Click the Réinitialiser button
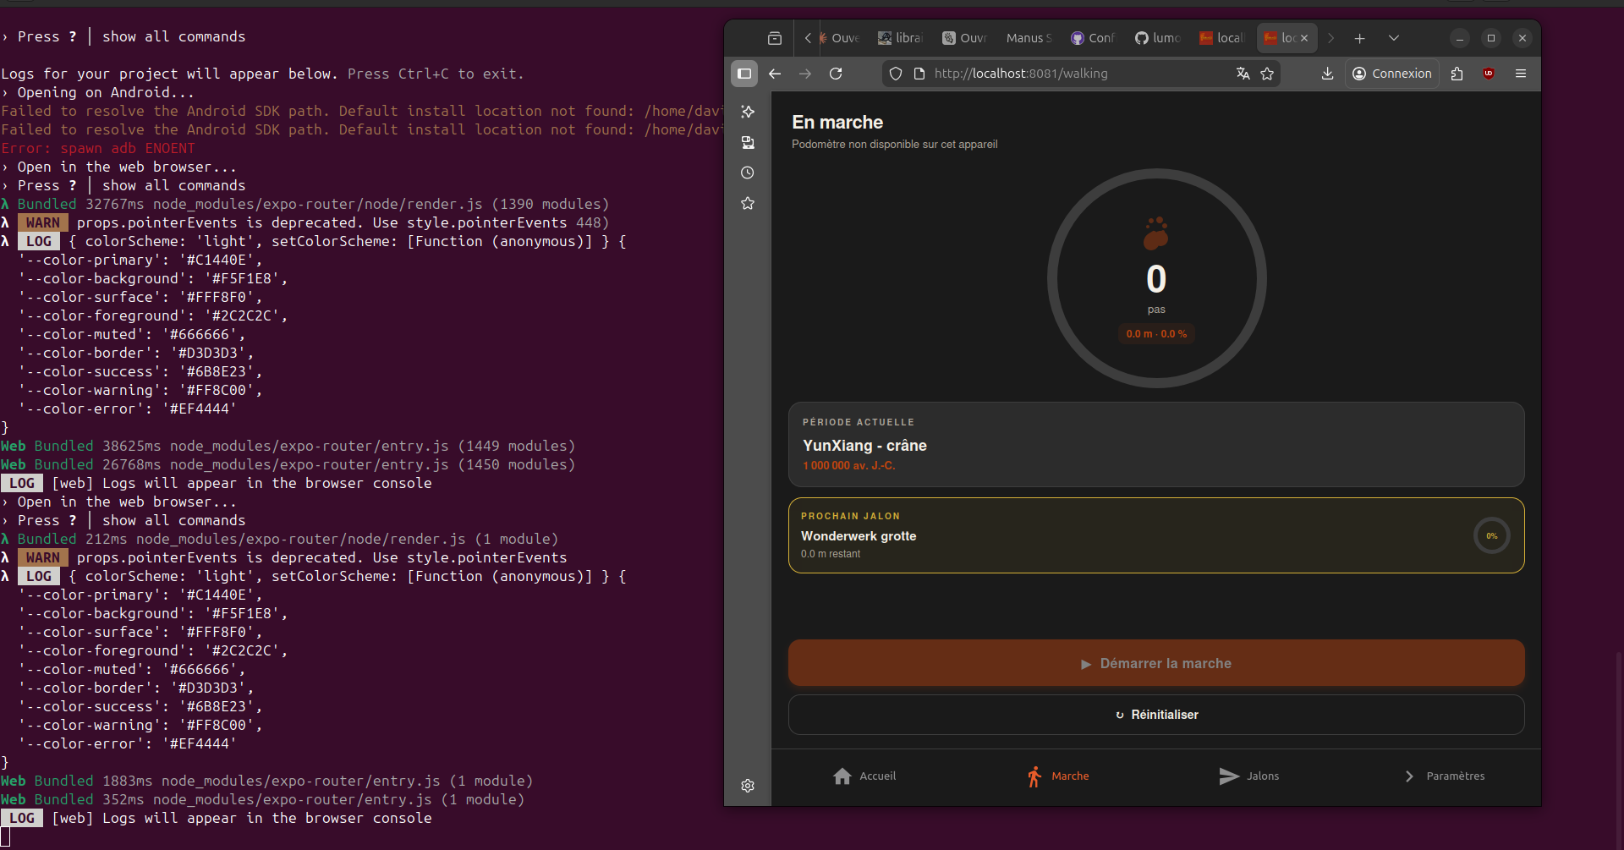This screenshot has width=1624, height=850. [x=1156, y=715]
